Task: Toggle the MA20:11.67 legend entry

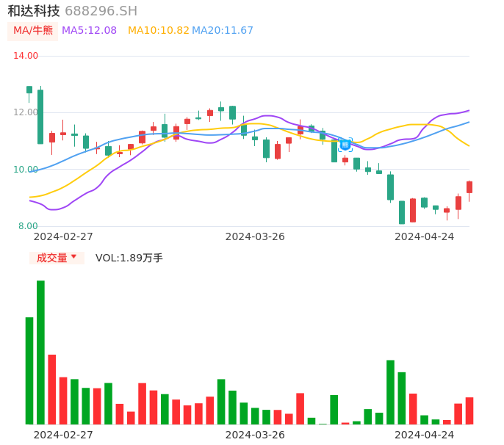Action: pos(223,31)
